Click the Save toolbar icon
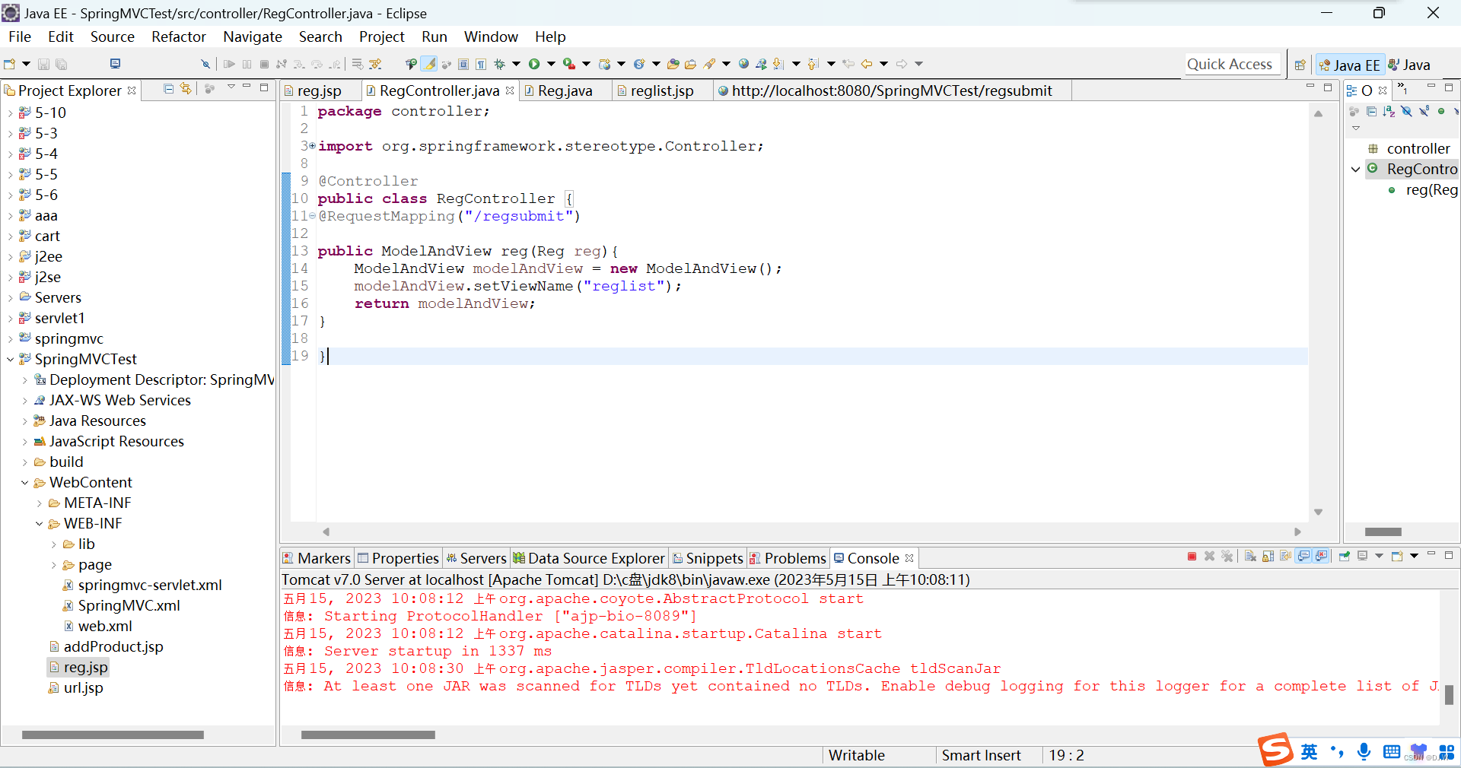Viewport: 1461px width, 768px height. (x=44, y=64)
